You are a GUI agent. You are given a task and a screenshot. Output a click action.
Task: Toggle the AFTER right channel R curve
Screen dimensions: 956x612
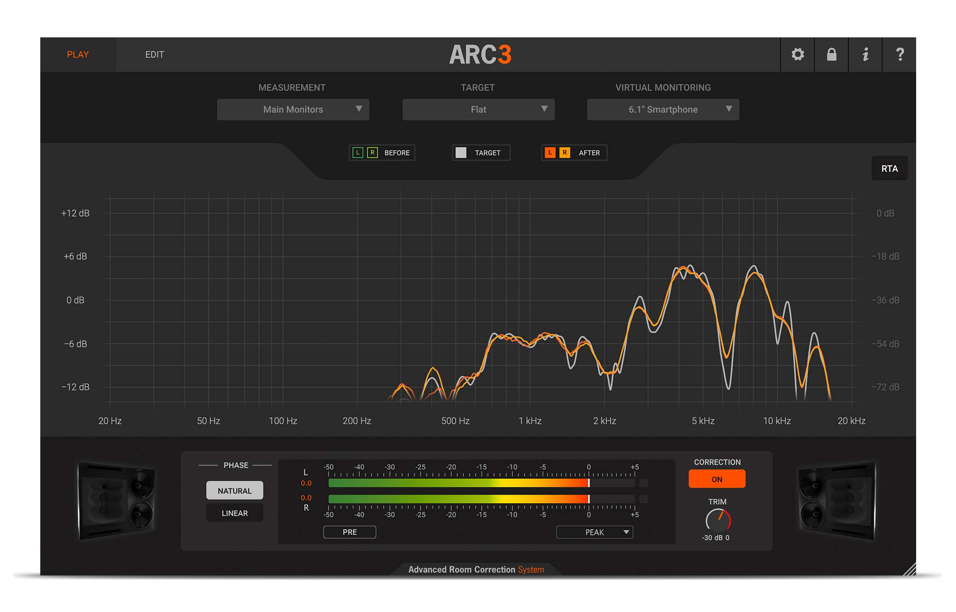click(564, 153)
